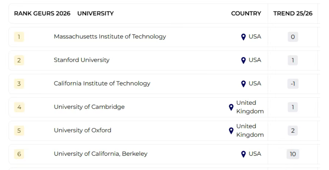Click the rank 1 badge
This screenshot has height=170, width=329.
pyautogui.click(x=19, y=37)
